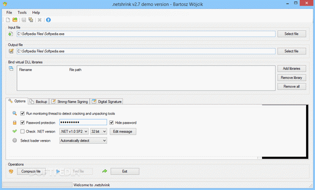
Task: Switch to the Strong-Name Signing tab
Action: 70,102
